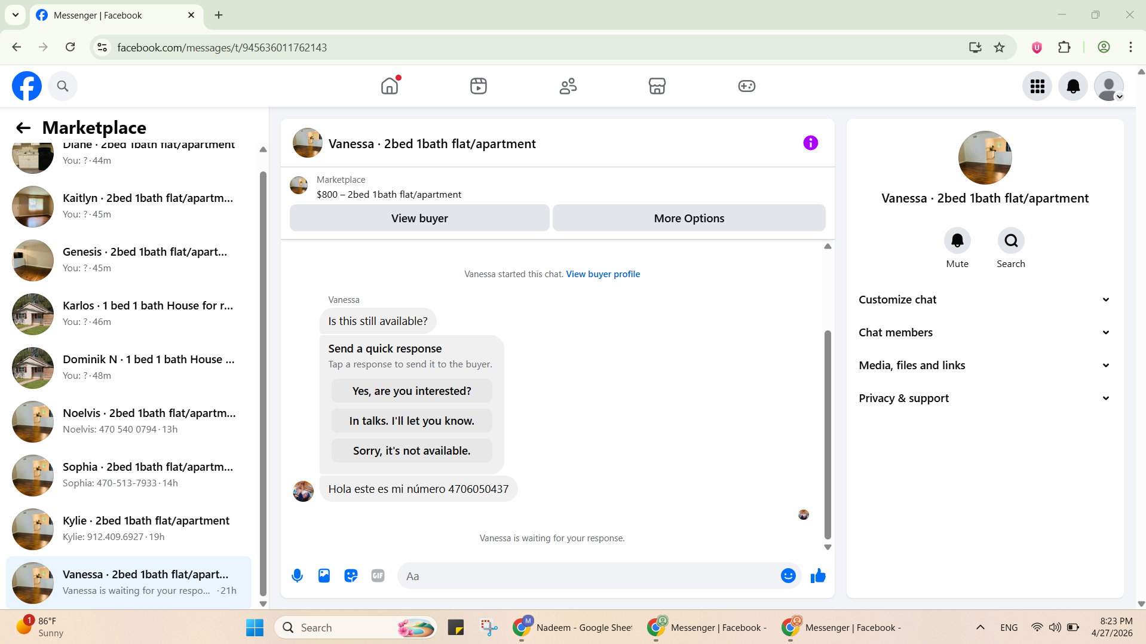Attach a photo file icon
This screenshot has width=1146, height=644.
[324, 576]
